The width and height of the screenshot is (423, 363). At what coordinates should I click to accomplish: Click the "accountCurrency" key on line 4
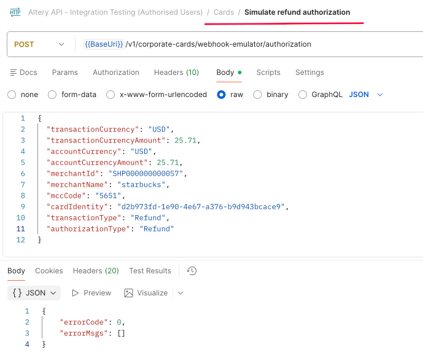(83, 152)
